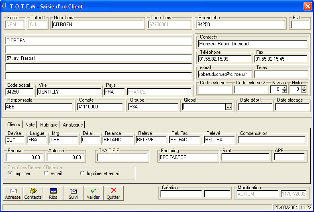Image resolution: width=314 pixels, height=212 pixels.
Task: Click the Ville field GENTILLY
Action: pos(69,92)
